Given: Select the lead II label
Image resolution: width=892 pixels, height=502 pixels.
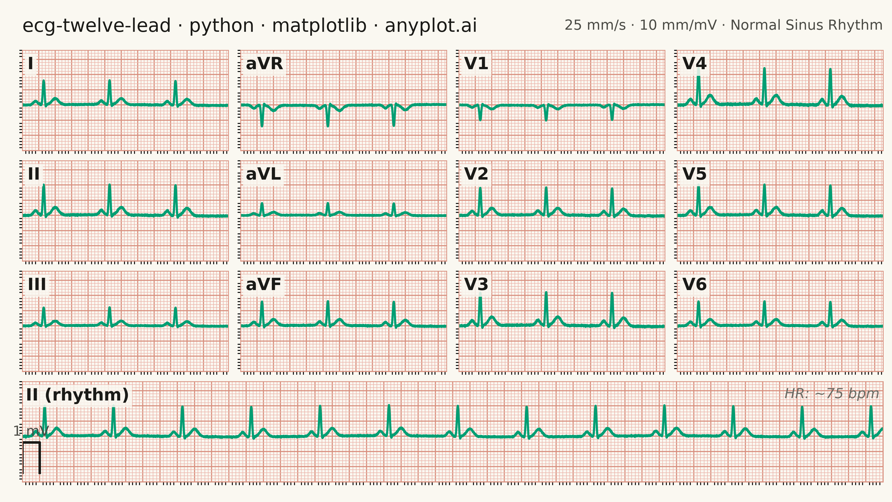Looking at the screenshot, I should 33,174.
